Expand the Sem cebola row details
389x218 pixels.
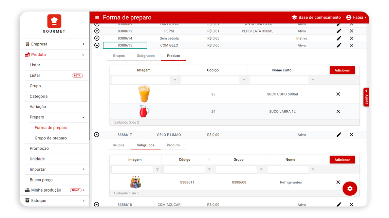tap(97, 38)
